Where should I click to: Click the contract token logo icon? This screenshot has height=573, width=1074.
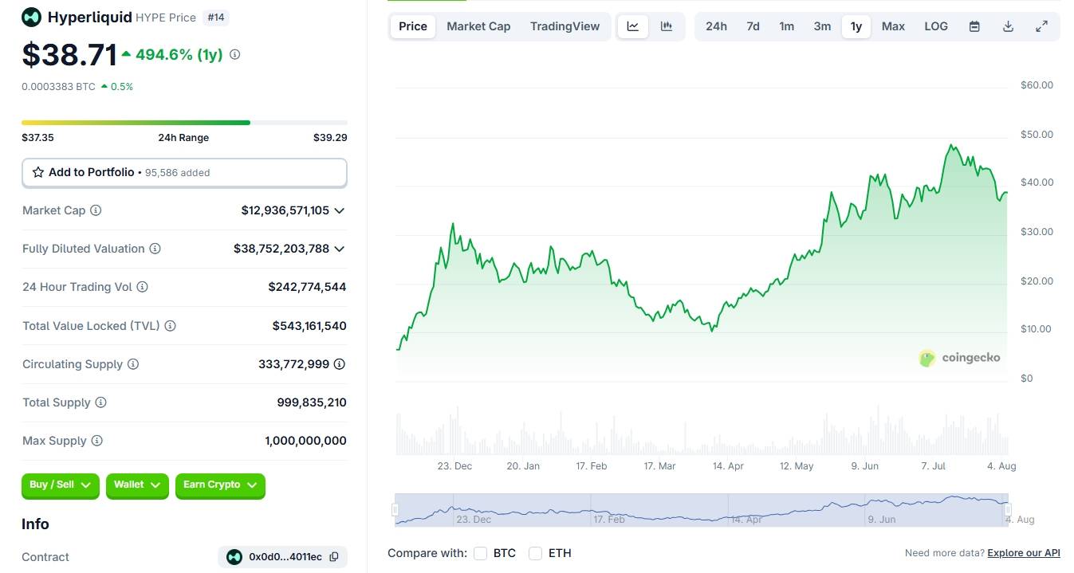point(234,557)
